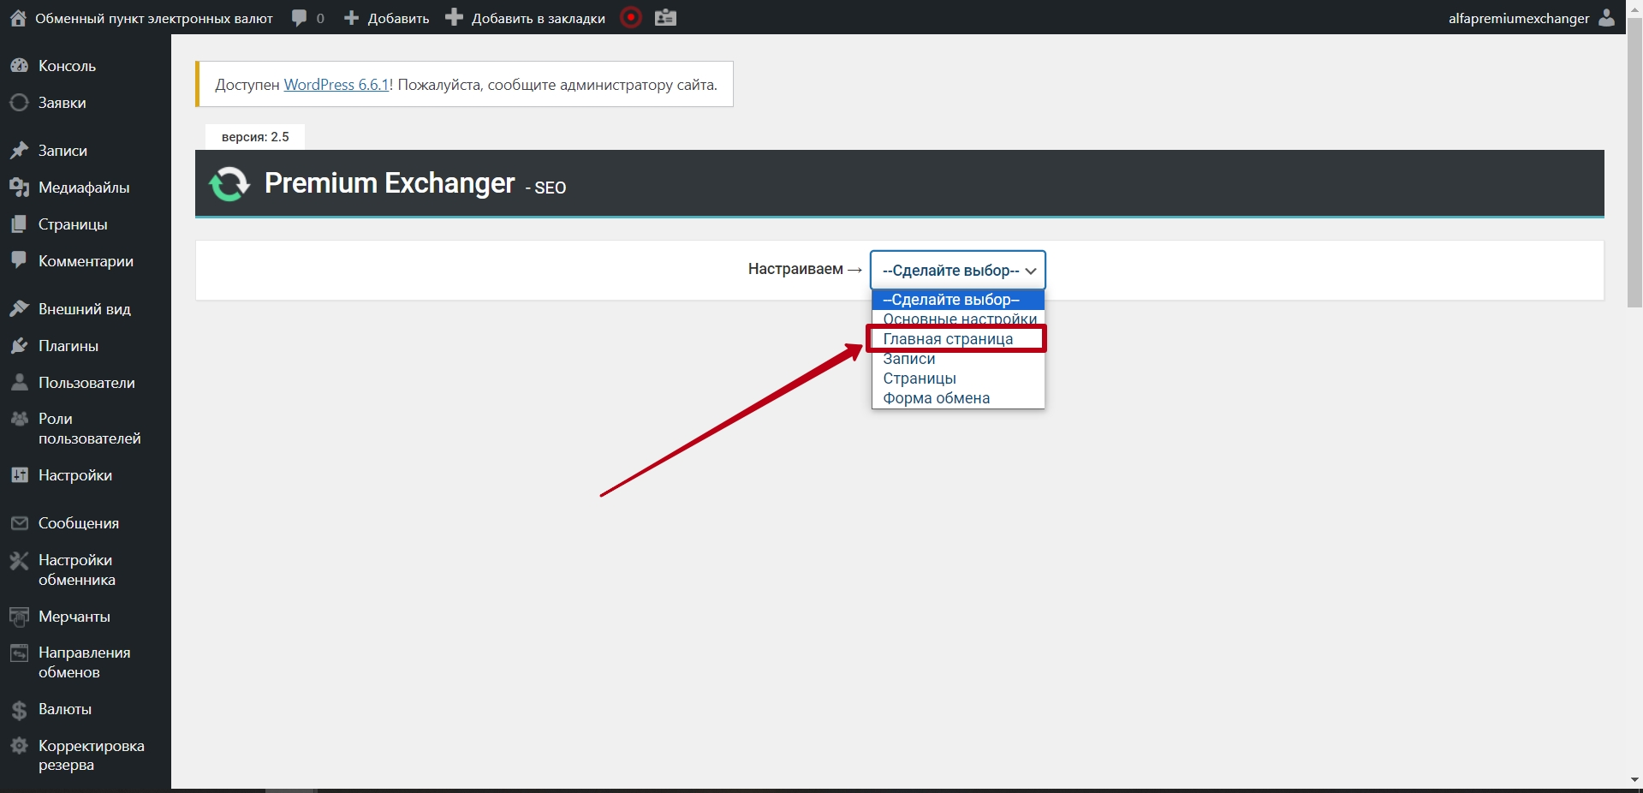Open Настройки обменника in sidebar menu

(75, 569)
